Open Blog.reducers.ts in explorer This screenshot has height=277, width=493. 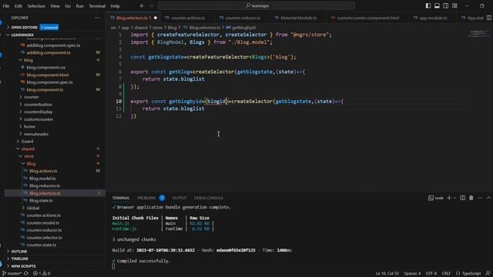(45, 185)
